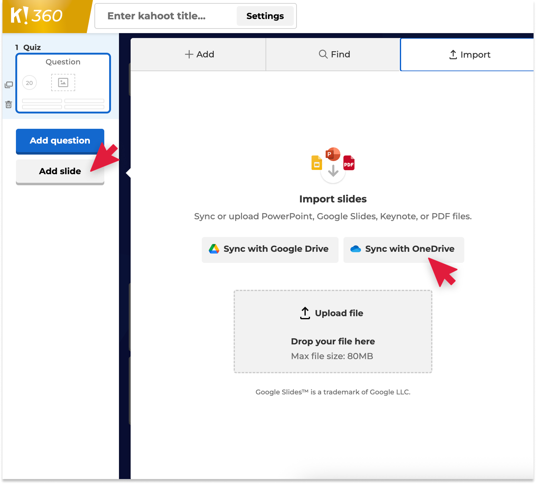Image resolution: width=536 pixels, height=487 pixels.
Task: Open the Settings button
Action: (x=265, y=16)
